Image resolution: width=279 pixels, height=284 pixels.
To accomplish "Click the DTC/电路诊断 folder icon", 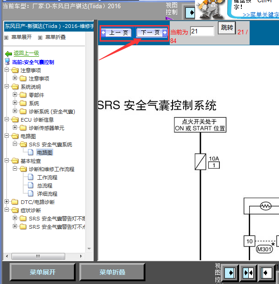I will click(x=15, y=202).
